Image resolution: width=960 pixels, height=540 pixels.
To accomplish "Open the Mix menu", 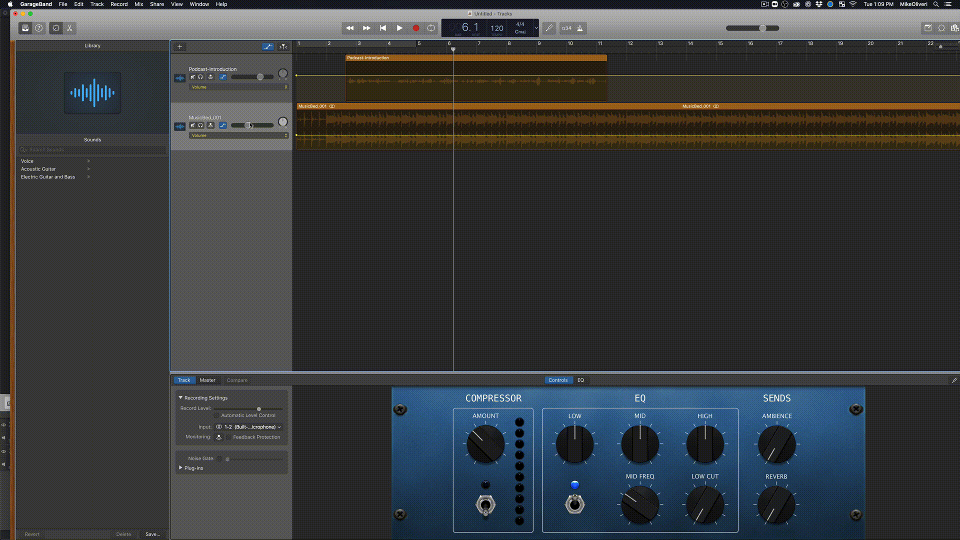I will click(139, 4).
